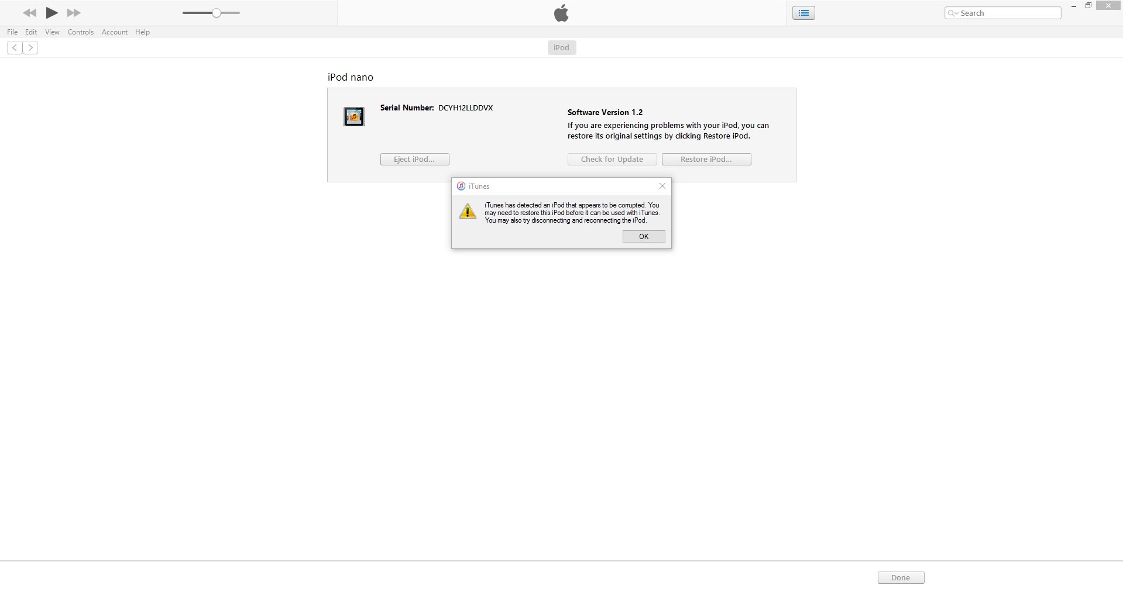Close the iTunes main window

coord(1109,6)
